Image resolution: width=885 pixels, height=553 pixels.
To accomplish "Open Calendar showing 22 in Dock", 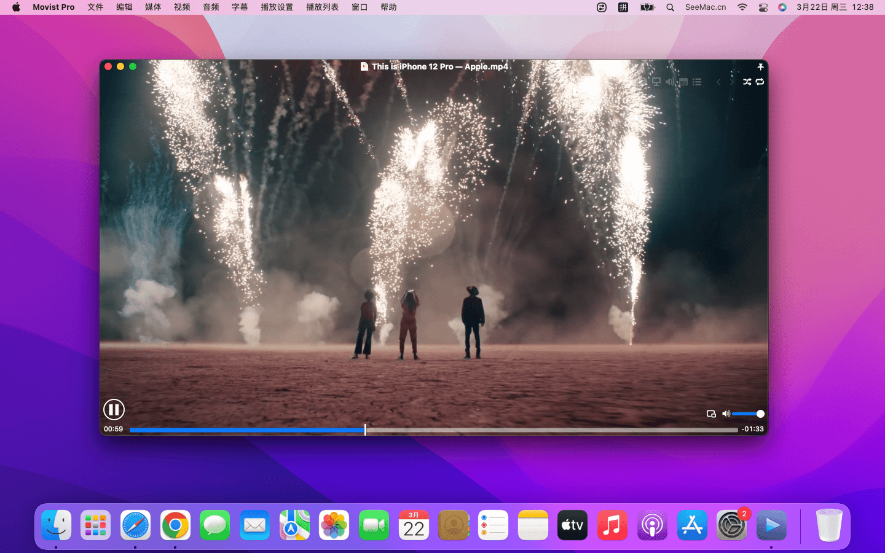I will [414, 525].
